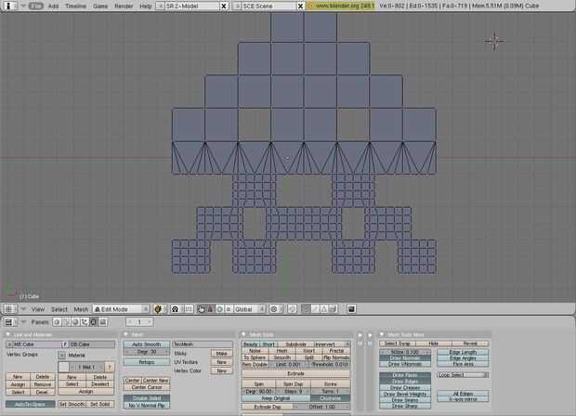
Task: Click the snap magnet icon
Action: tap(293, 309)
